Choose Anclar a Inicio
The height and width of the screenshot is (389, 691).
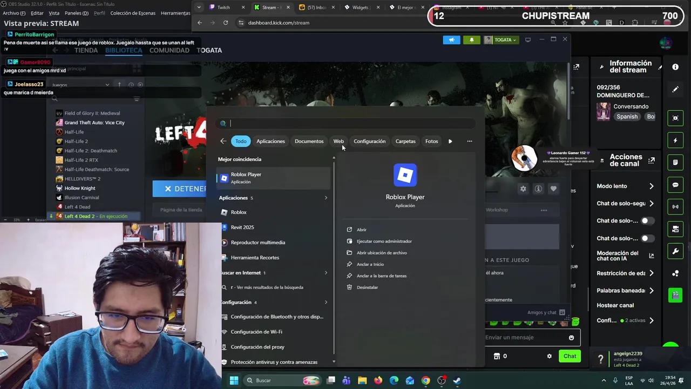coord(370,264)
